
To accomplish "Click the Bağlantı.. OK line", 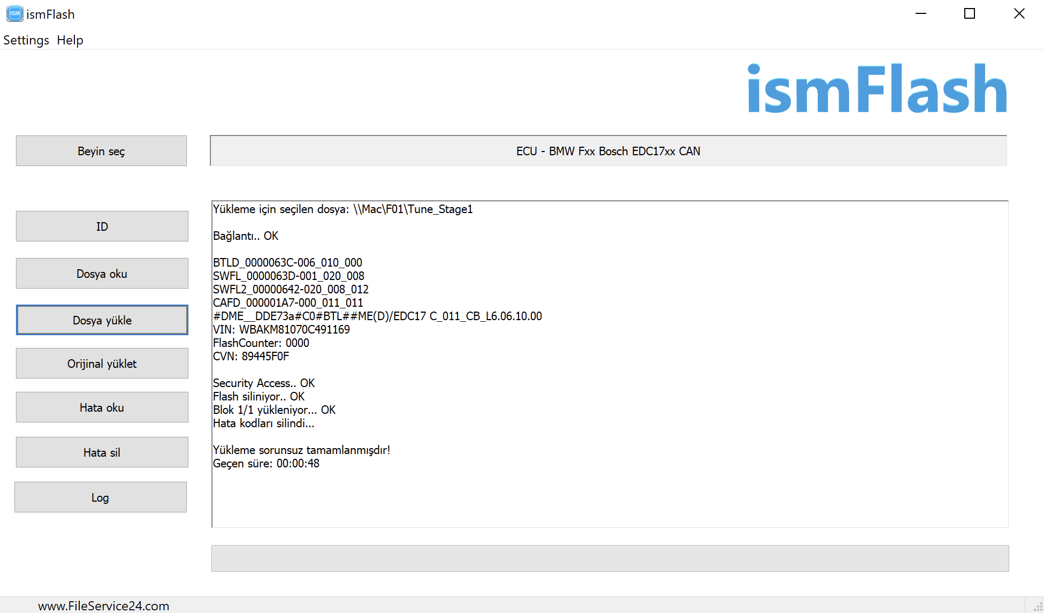I will point(246,236).
